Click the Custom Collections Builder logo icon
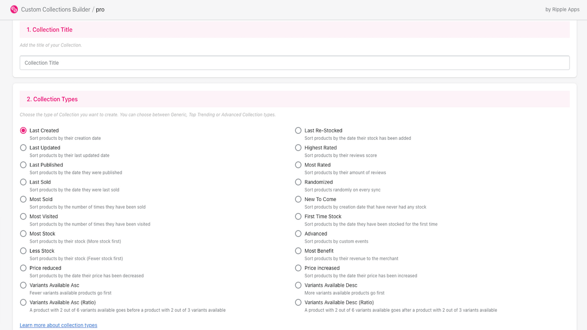 click(x=14, y=9)
